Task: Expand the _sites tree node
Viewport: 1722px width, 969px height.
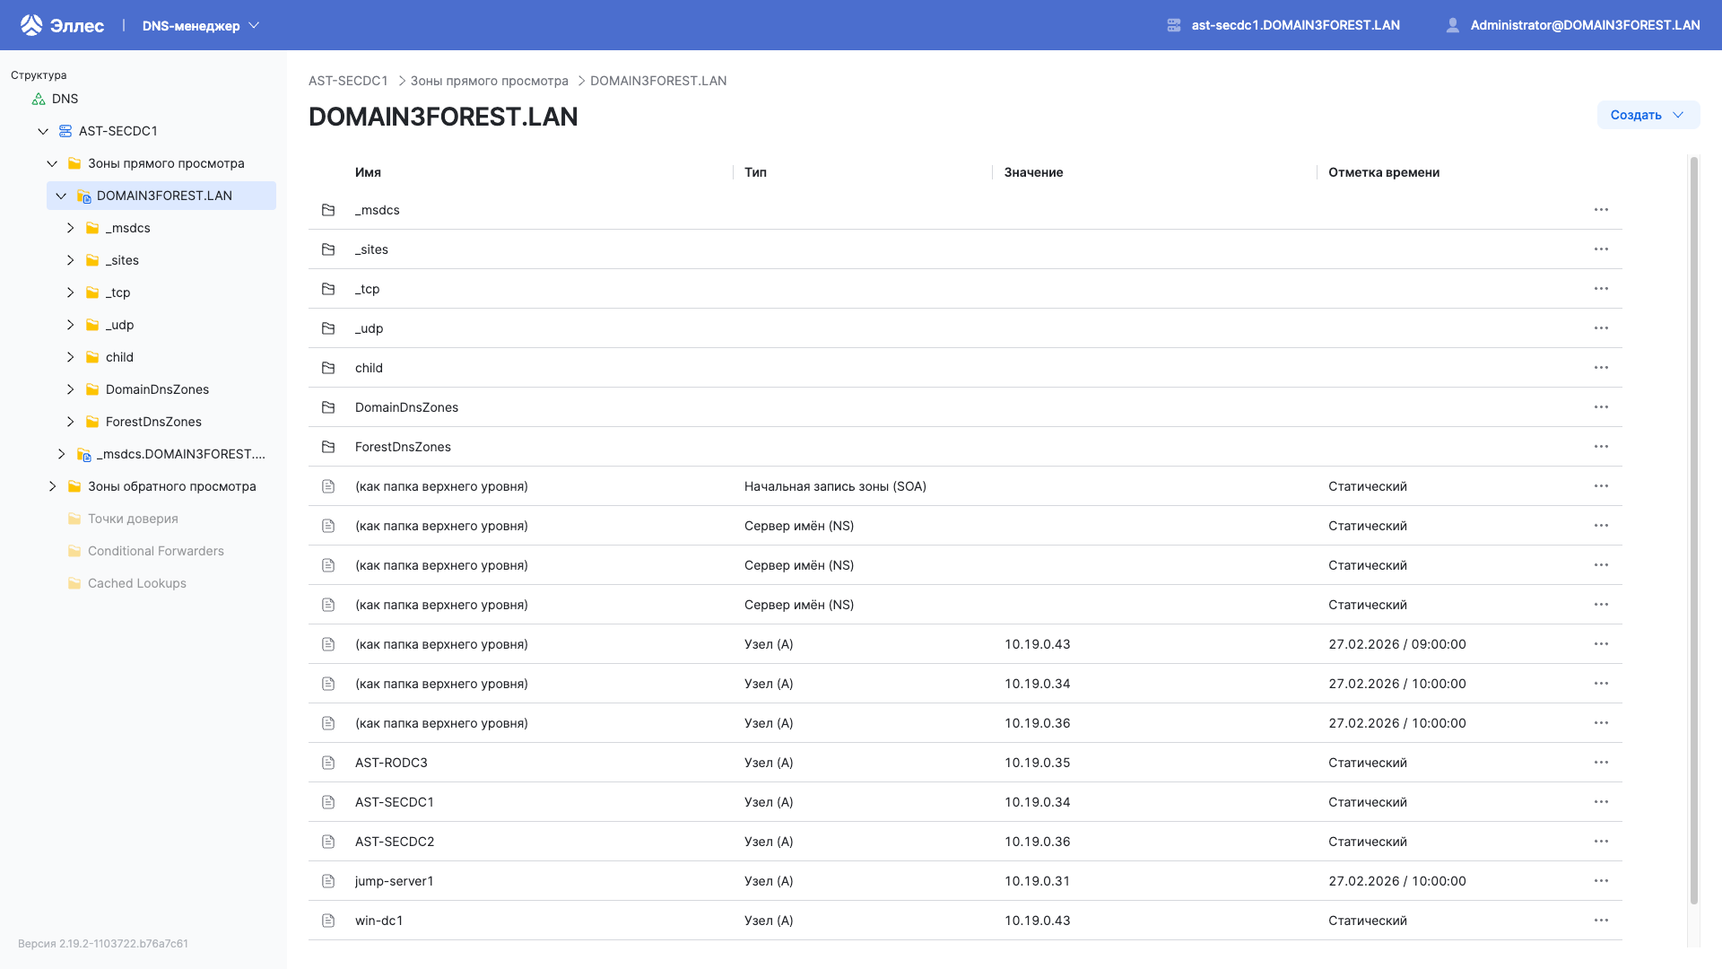Action: click(71, 260)
